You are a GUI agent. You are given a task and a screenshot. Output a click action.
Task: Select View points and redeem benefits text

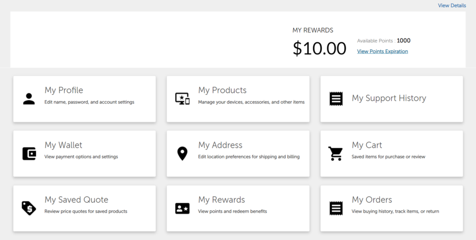click(x=232, y=211)
